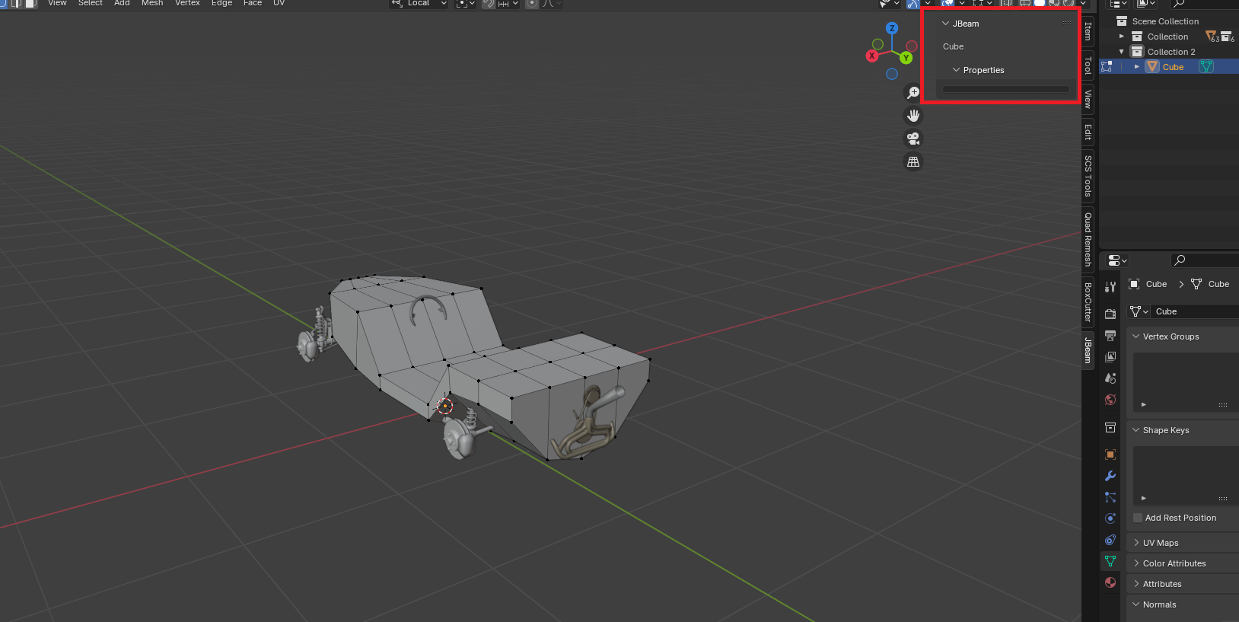Open the Material properties tab icon
1239x622 pixels.
[1110, 582]
